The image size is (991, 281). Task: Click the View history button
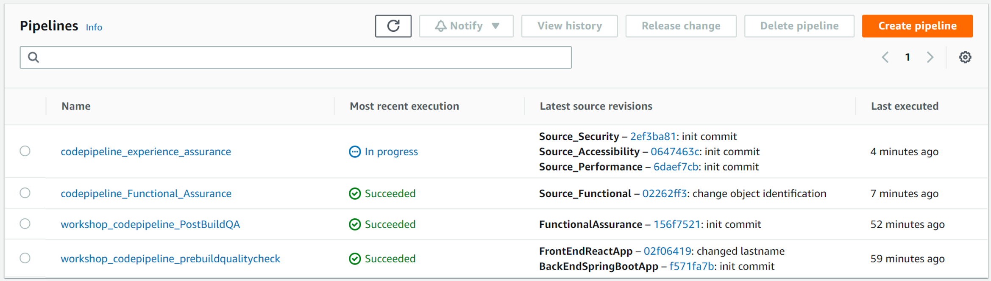coord(569,26)
